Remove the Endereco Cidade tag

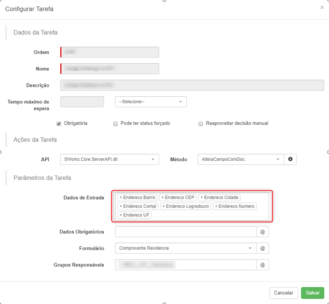click(x=201, y=198)
